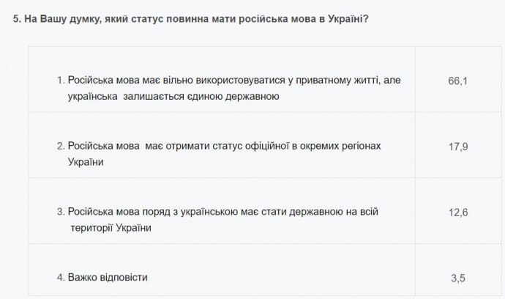
Task: Click the word "Україні?" in the heading
Action: coord(348,18)
